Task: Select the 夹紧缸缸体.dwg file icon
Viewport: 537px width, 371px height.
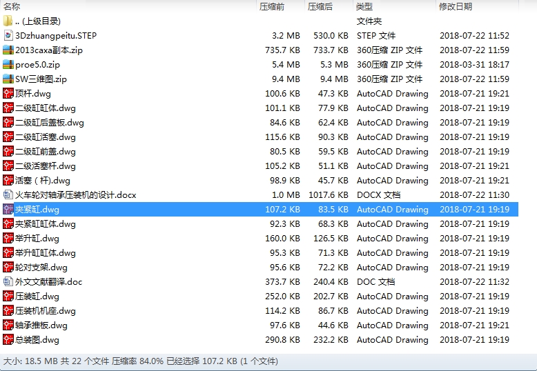Action: point(8,224)
